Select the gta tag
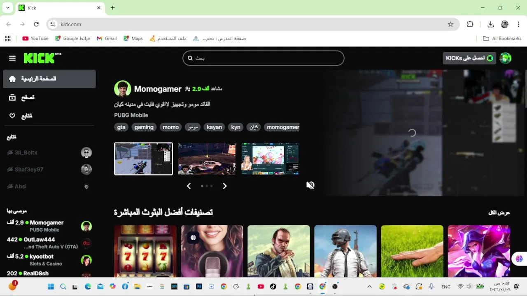Image resolution: width=527 pixels, height=296 pixels. [x=121, y=127]
